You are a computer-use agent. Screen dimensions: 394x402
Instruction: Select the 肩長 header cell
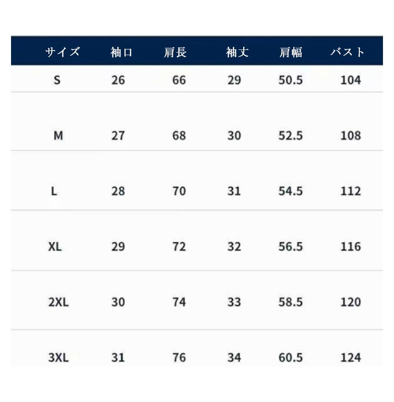click(175, 52)
